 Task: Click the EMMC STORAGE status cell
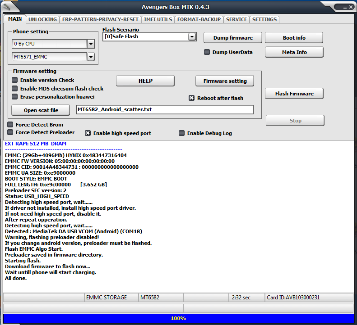tap(111, 298)
